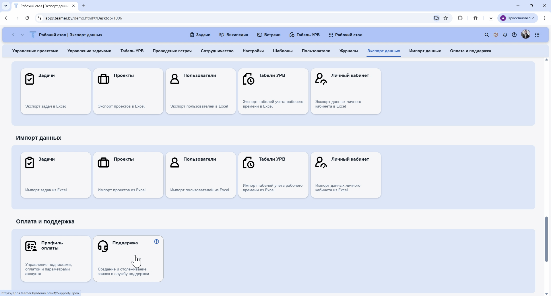The height and width of the screenshot is (296, 551).
Task: Click the user avatar photo
Action: click(526, 34)
